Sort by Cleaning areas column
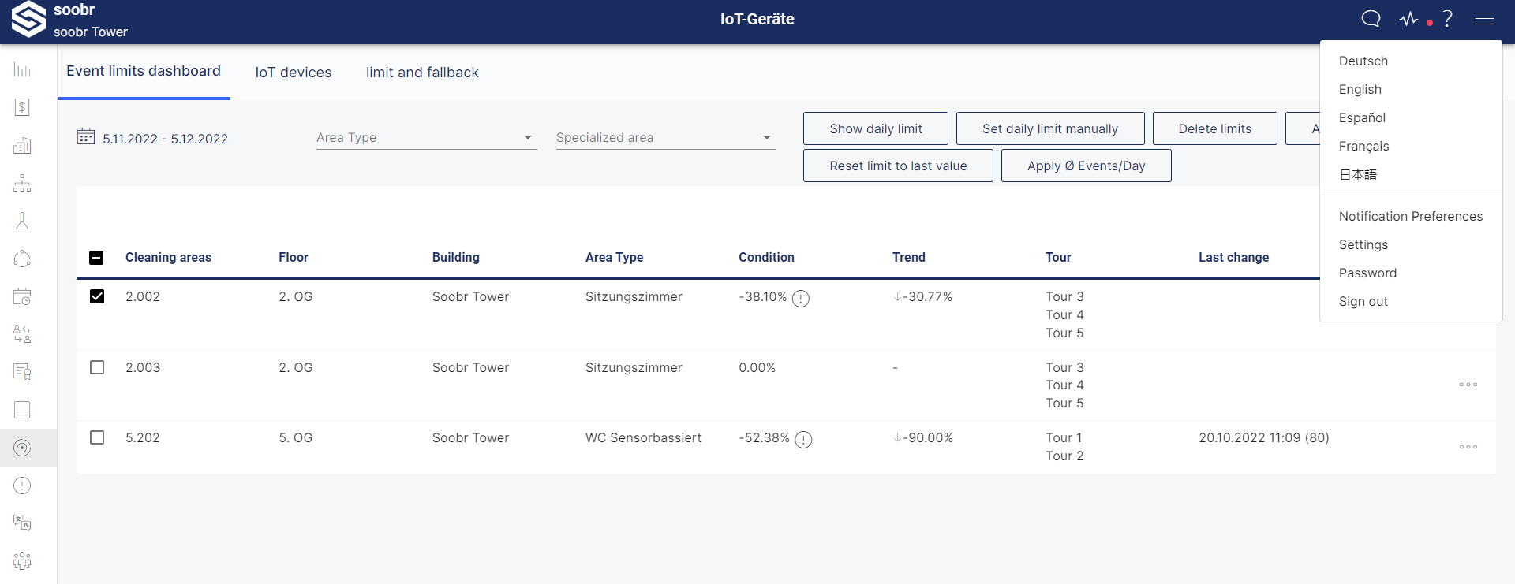The image size is (1515, 584). tap(168, 257)
